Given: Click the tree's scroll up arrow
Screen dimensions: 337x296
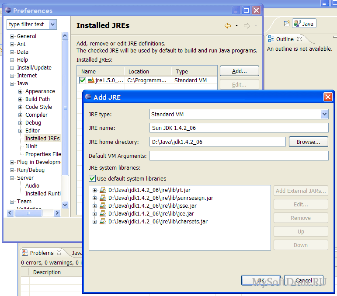Looking at the screenshot, I should 65,35.
